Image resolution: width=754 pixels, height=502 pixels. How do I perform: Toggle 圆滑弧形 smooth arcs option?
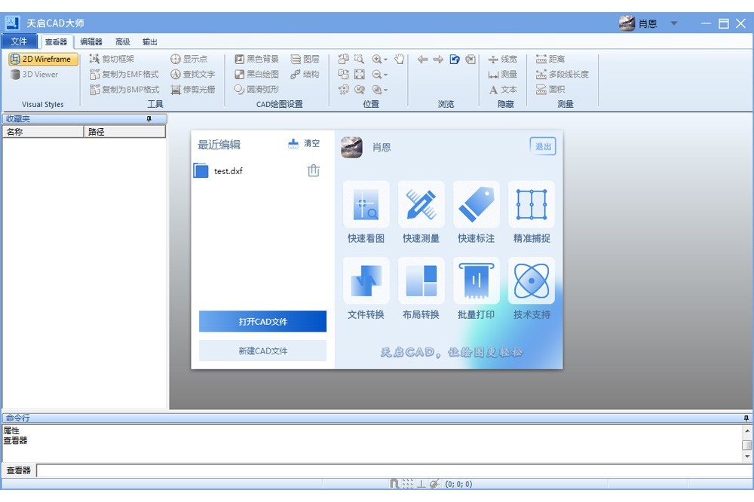coord(257,90)
